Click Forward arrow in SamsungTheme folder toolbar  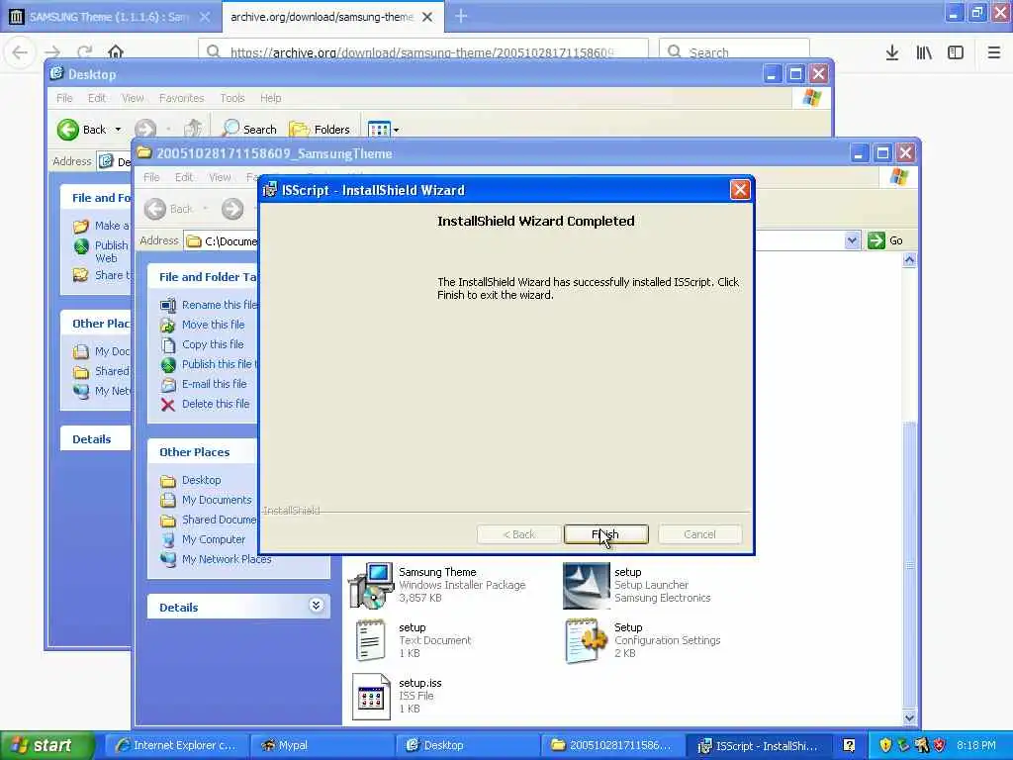pyautogui.click(x=232, y=209)
